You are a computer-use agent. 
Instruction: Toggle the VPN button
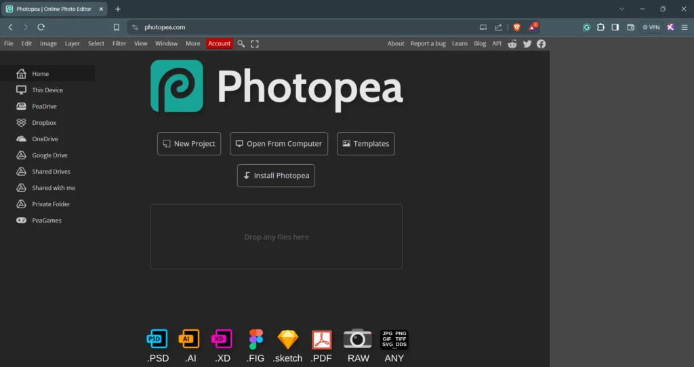click(x=651, y=27)
